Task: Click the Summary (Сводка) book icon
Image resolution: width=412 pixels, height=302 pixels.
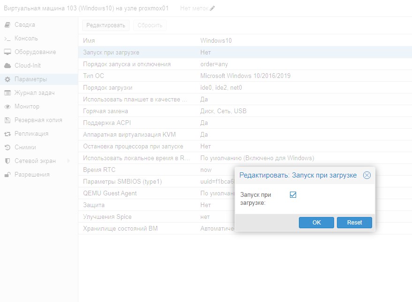Action: (x=8, y=25)
